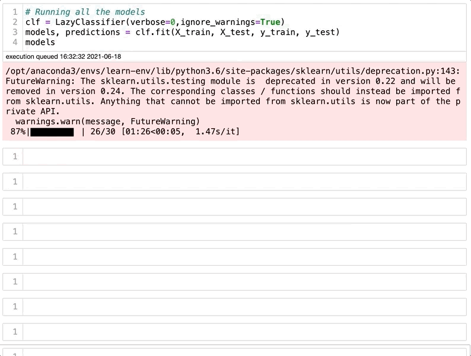This screenshot has height=356, width=471.
Task: Click the "warnings.warn(message, FutureWarning)" output line
Action: point(107,122)
